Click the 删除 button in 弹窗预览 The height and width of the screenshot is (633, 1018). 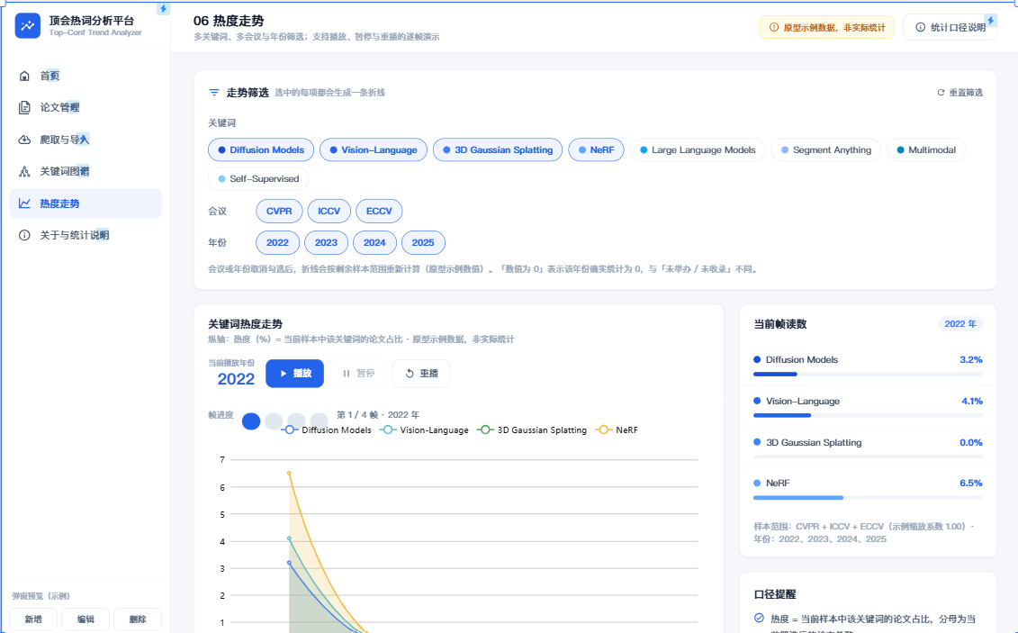point(138,619)
